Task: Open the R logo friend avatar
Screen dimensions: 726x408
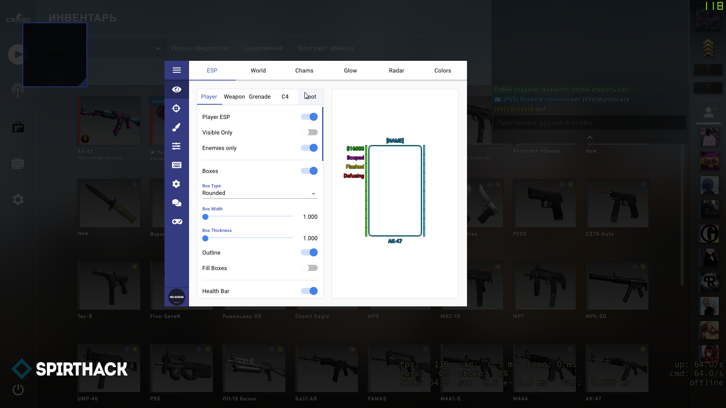Action: pos(709,282)
